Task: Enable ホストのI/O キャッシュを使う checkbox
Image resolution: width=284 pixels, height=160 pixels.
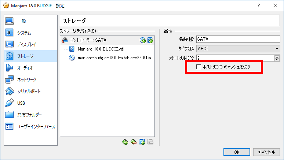Action: tap(199, 67)
